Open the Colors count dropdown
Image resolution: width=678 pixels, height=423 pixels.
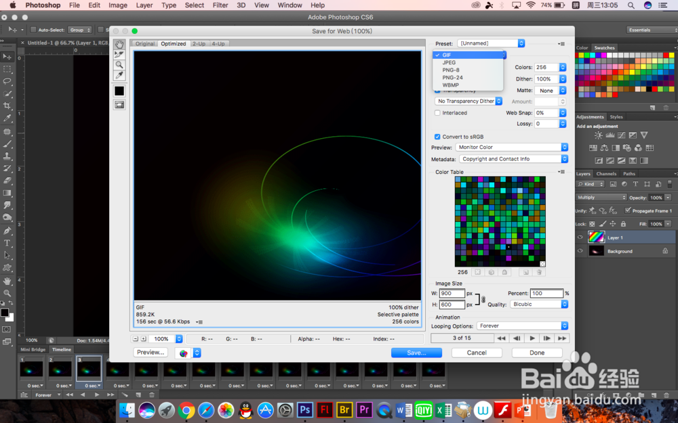[550, 67]
